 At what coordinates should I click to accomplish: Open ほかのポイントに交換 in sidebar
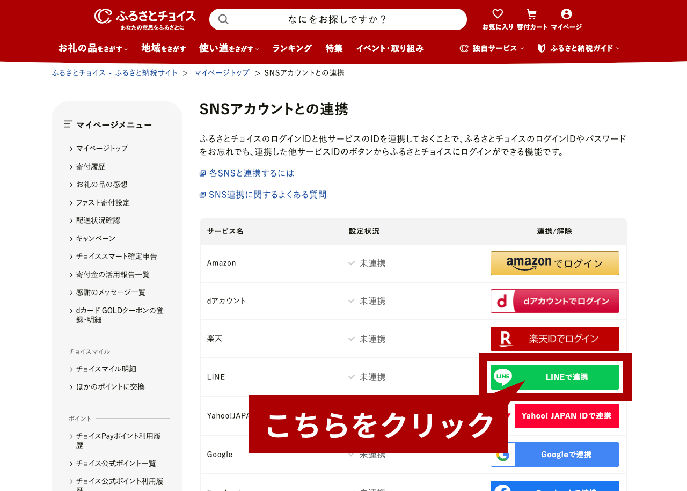(x=110, y=386)
